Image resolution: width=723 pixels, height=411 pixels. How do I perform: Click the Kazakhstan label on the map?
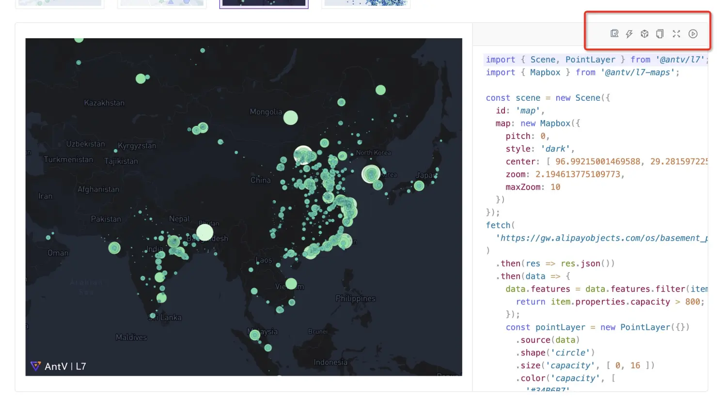tap(104, 103)
